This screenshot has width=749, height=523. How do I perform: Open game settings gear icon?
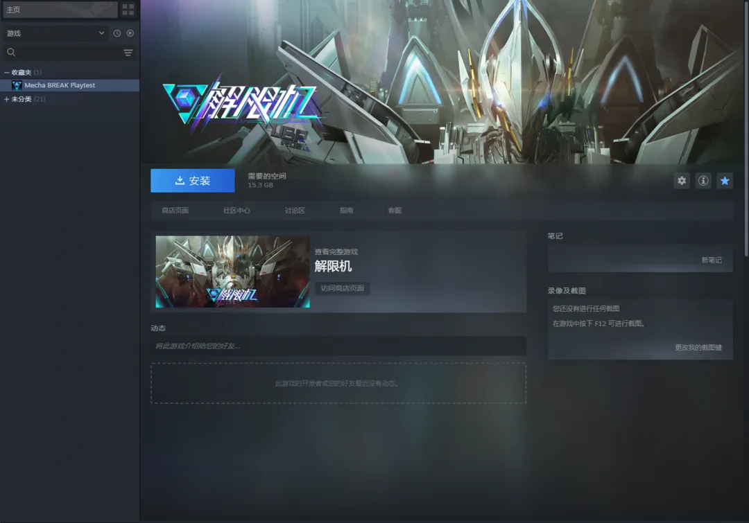682,181
